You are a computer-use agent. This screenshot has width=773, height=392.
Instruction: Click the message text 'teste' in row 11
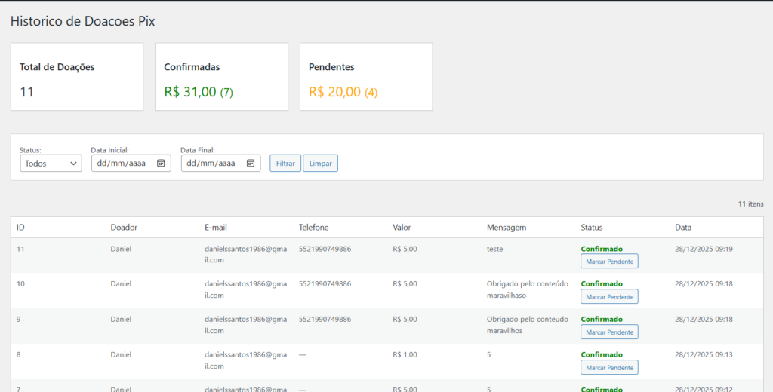[494, 249]
